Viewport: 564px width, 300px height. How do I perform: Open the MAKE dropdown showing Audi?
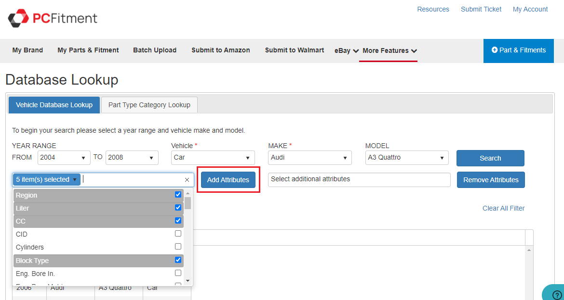pos(310,158)
